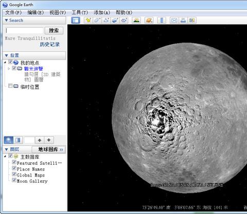Image resolution: width=247 pixels, height=214 pixels.
Task: Choose the Add Image Overlay icon
Action: 115,21
